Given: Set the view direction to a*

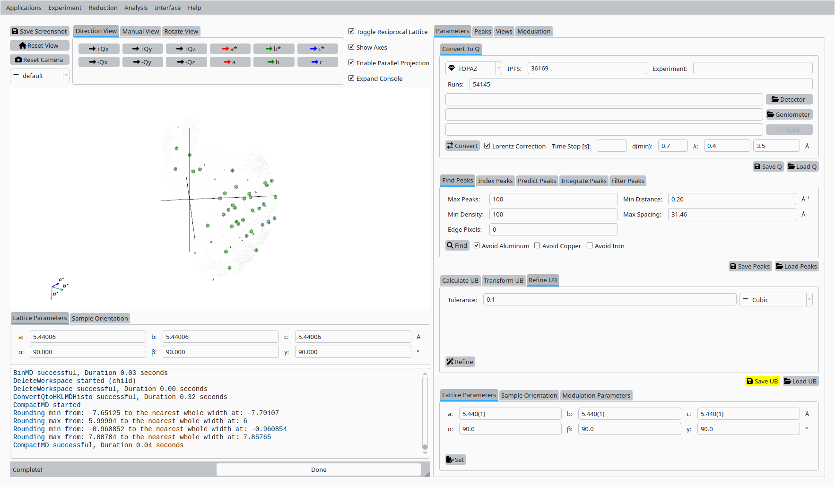Looking at the screenshot, I should tap(230, 49).
